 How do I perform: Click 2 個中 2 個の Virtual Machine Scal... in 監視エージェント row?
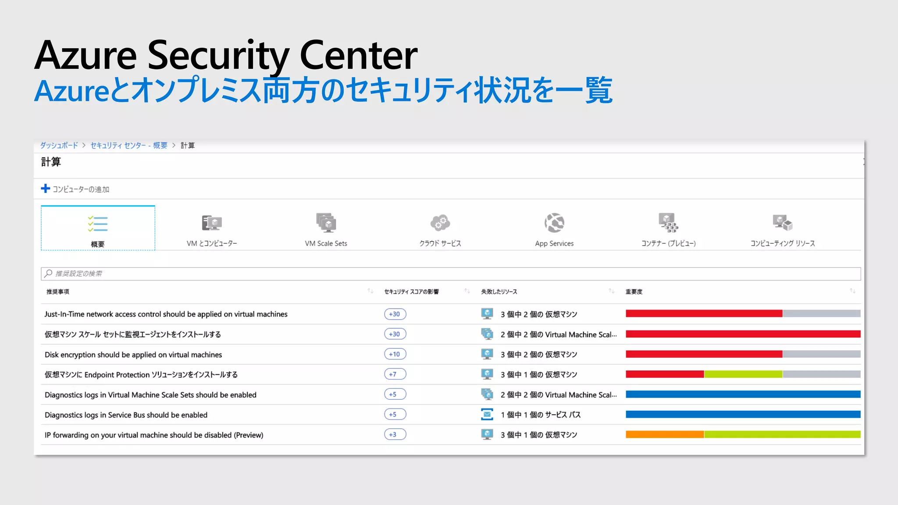(x=559, y=334)
